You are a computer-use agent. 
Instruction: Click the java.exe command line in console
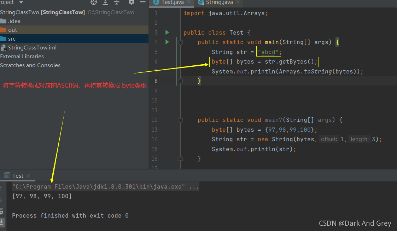click(106, 187)
